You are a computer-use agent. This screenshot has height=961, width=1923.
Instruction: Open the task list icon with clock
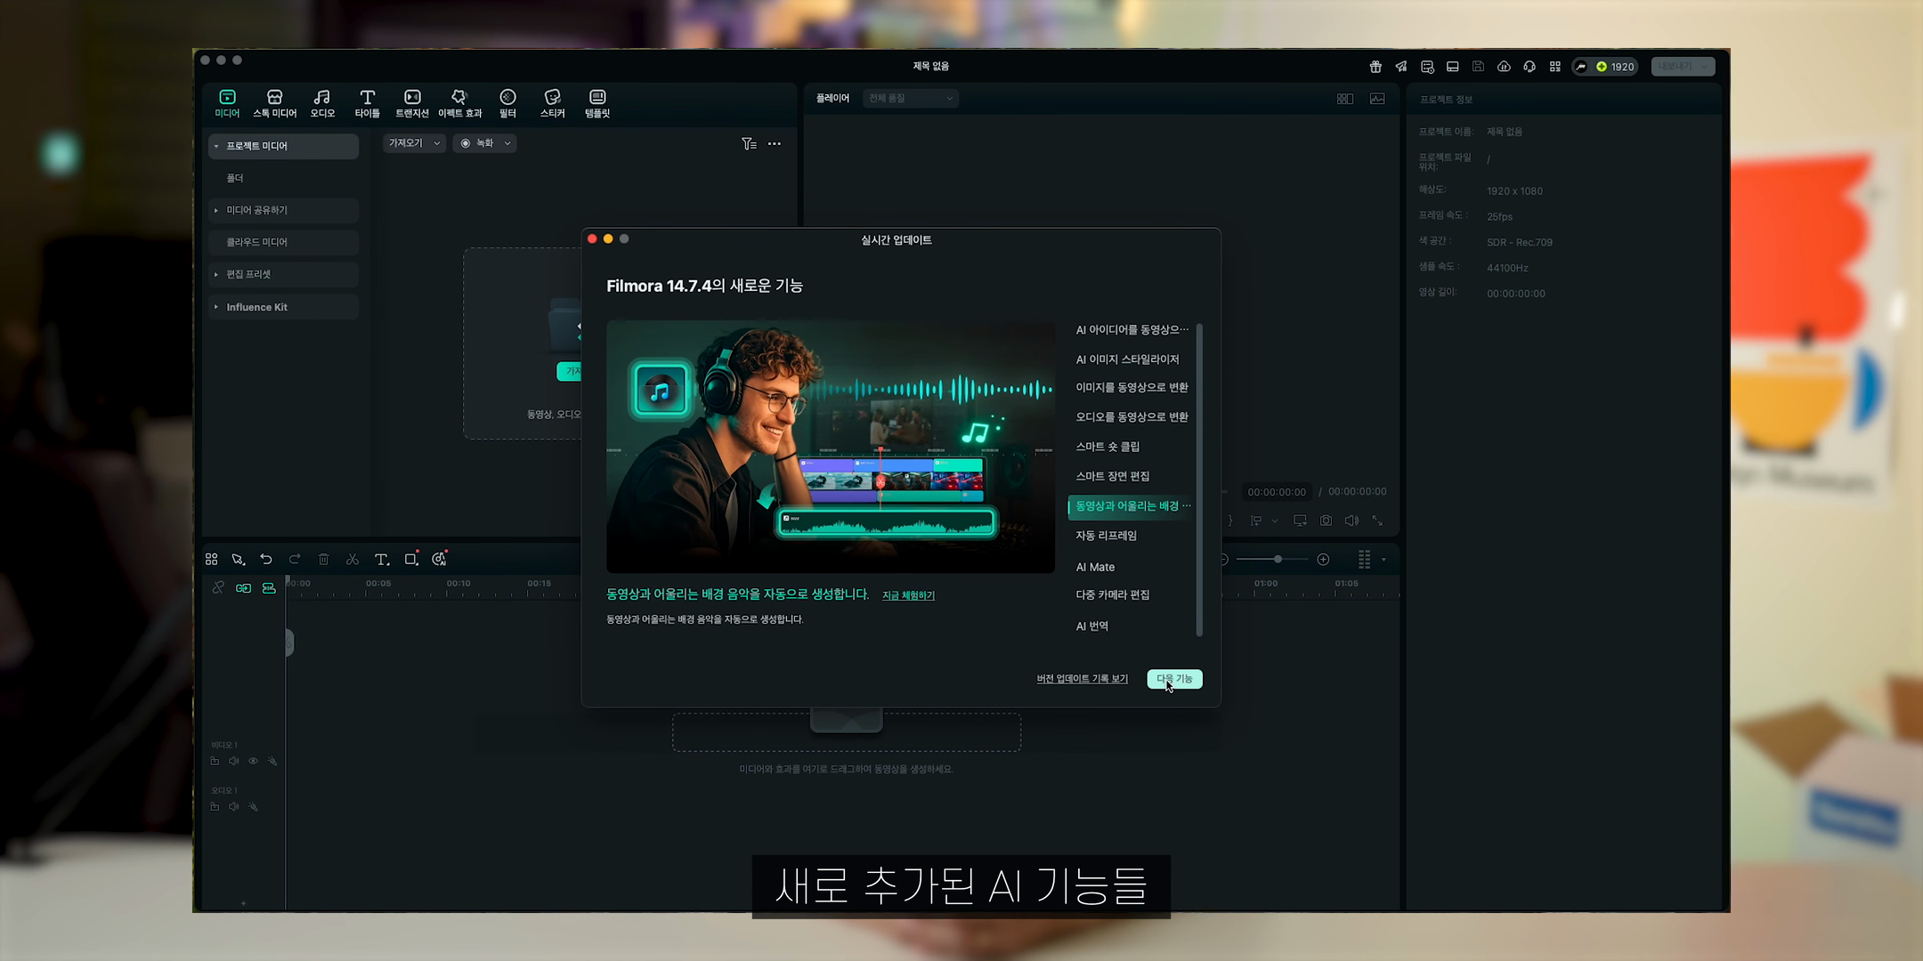point(1427,67)
